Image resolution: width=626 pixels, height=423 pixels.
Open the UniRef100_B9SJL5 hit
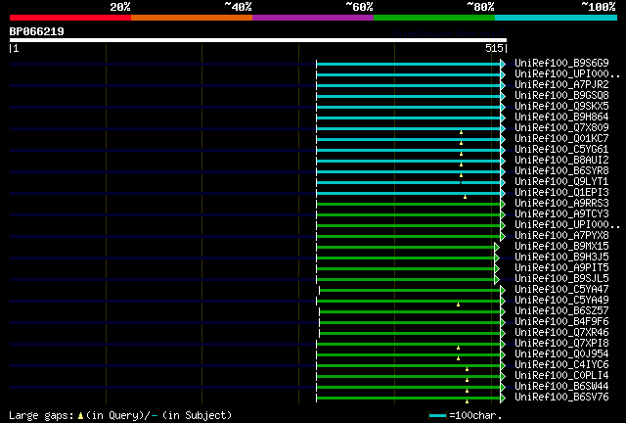pyautogui.click(x=561, y=279)
